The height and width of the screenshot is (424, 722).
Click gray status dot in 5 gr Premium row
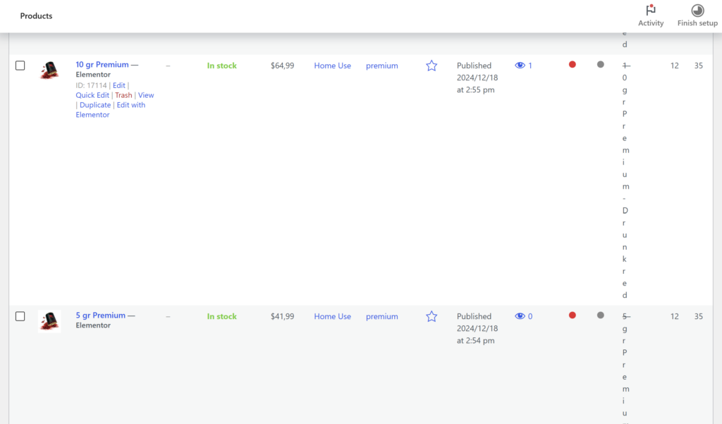pyautogui.click(x=601, y=315)
